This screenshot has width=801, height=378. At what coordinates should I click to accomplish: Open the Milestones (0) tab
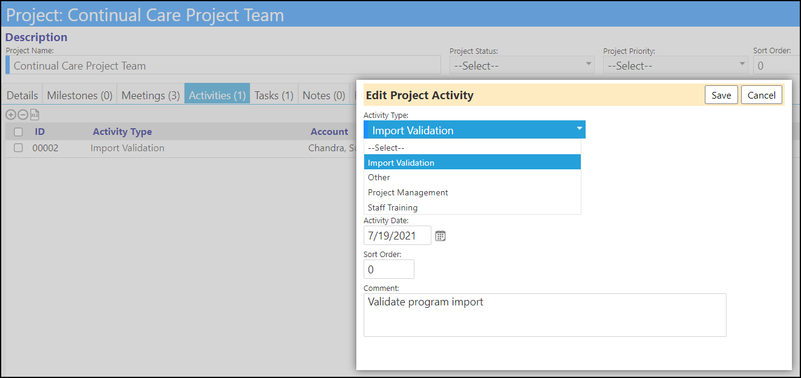pyautogui.click(x=80, y=95)
